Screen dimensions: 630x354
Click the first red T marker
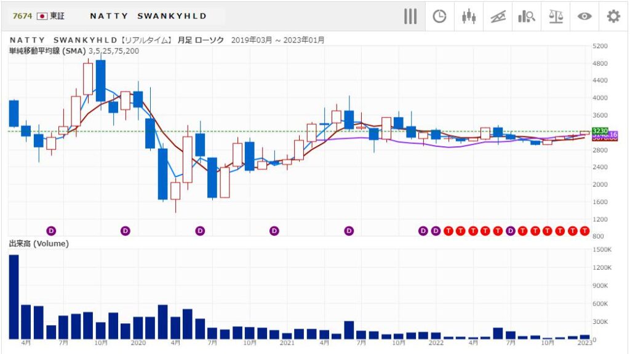click(x=449, y=231)
